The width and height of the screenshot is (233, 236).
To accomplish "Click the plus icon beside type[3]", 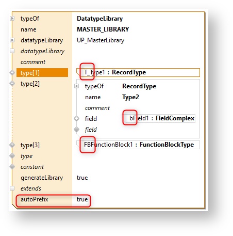I will 12,145.
